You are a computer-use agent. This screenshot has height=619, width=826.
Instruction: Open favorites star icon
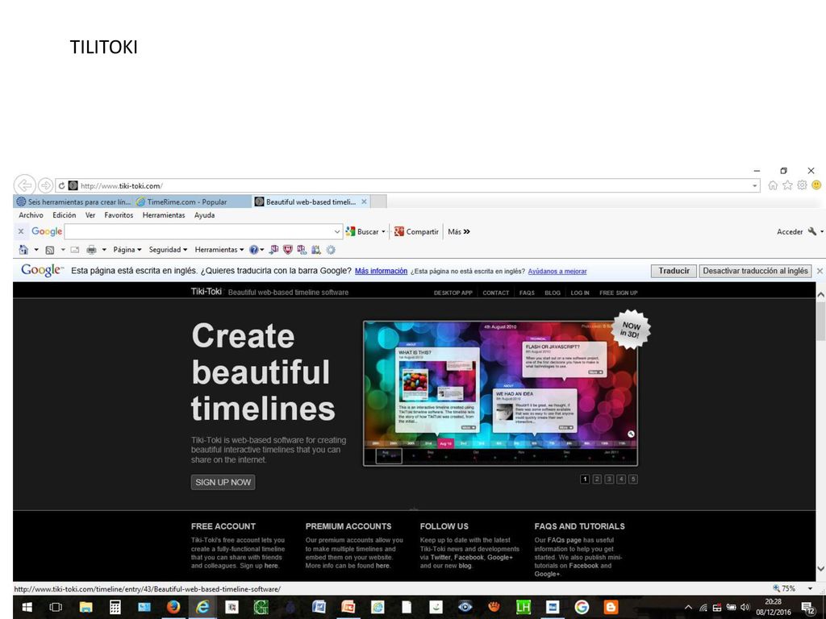[787, 185]
